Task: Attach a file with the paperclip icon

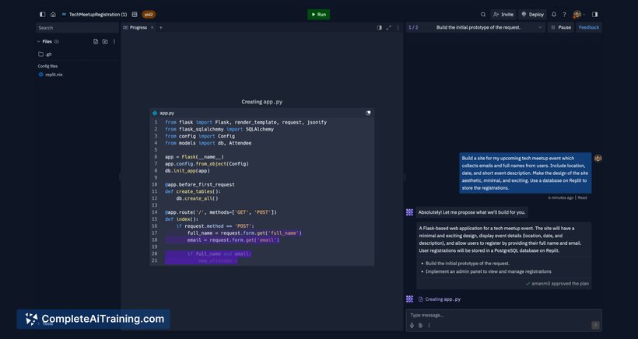Action: pos(420,325)
